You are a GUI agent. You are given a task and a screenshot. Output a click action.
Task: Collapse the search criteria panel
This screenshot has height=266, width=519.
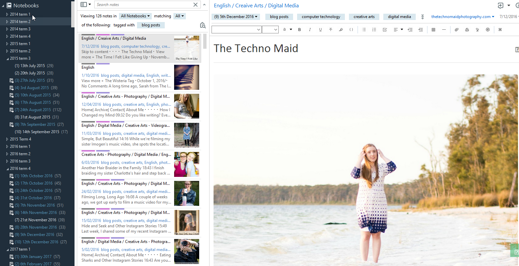point(205,5)
